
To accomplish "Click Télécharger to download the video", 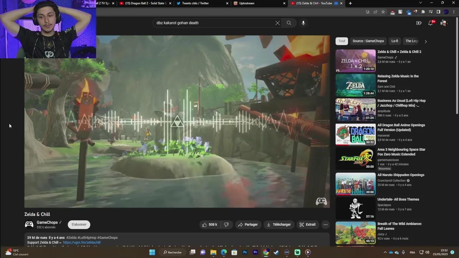I will click(279, 225).
